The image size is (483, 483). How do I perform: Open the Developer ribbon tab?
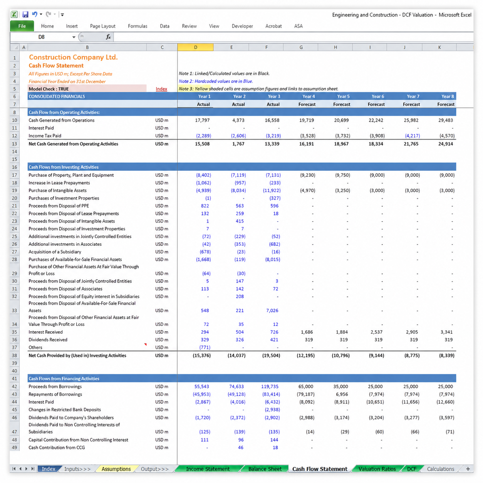[242, 26]
